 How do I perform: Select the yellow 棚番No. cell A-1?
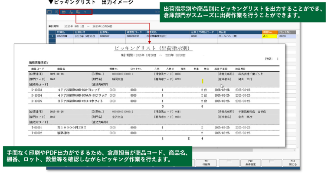pyautogui.click(x=270, y=37)
